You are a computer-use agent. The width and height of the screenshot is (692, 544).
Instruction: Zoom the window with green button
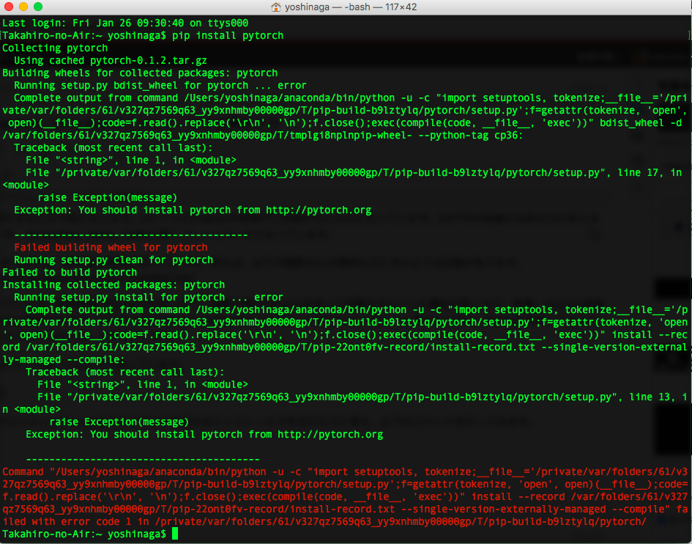[x=38, y=7]
